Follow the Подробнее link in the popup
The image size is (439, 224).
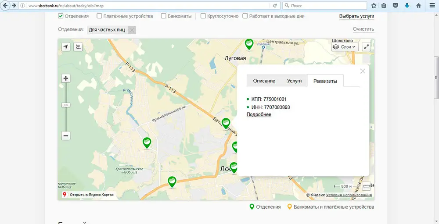pyautogui.click(x=259, y=114)
